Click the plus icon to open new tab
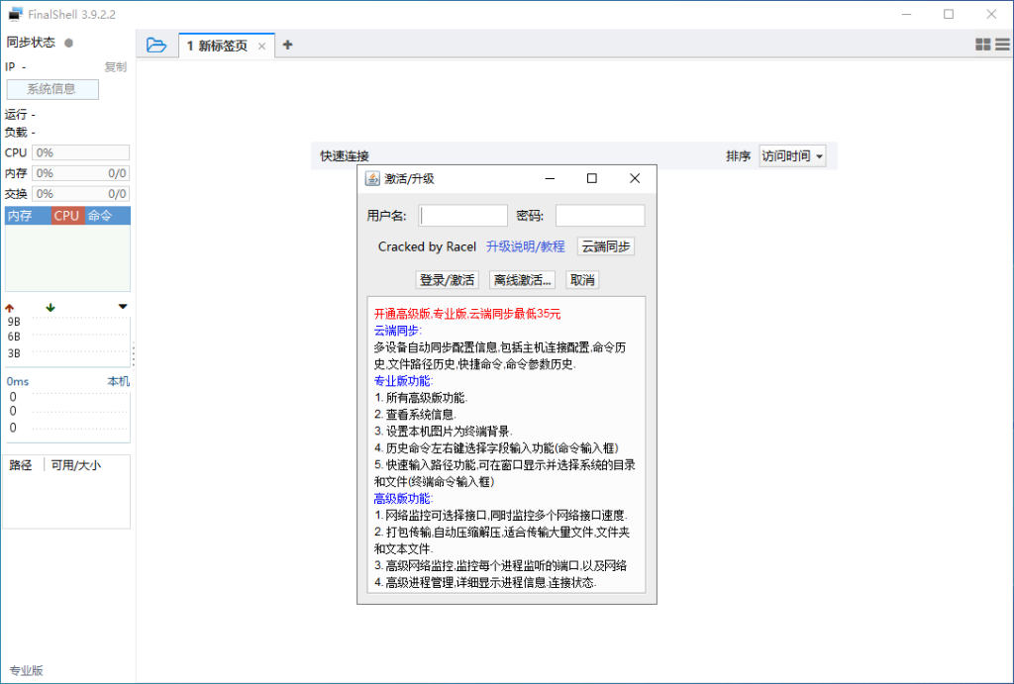Viewport: 1014px width, 684px height. (x=288, y=45)
